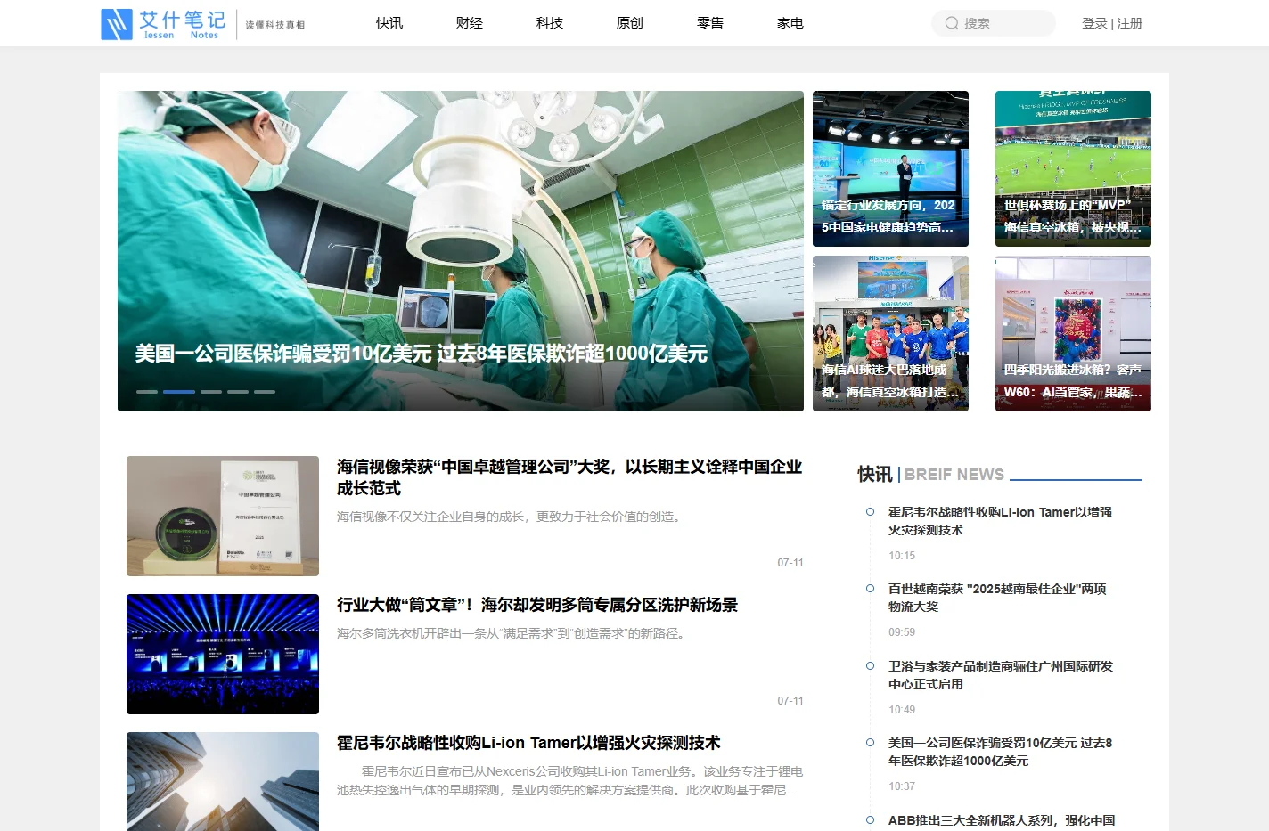Click summary 海信视像不仅关注企业自身的成长
The image size is (1269, 831).
pyautogui.click(x=512, y=517)
